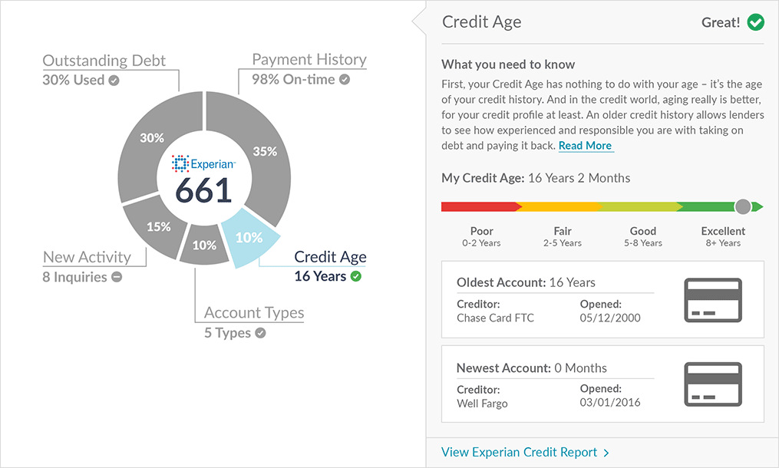Viewport: 779px width, 468px height.
Task: Click the Account Types check icon
Action: (260, 333)
